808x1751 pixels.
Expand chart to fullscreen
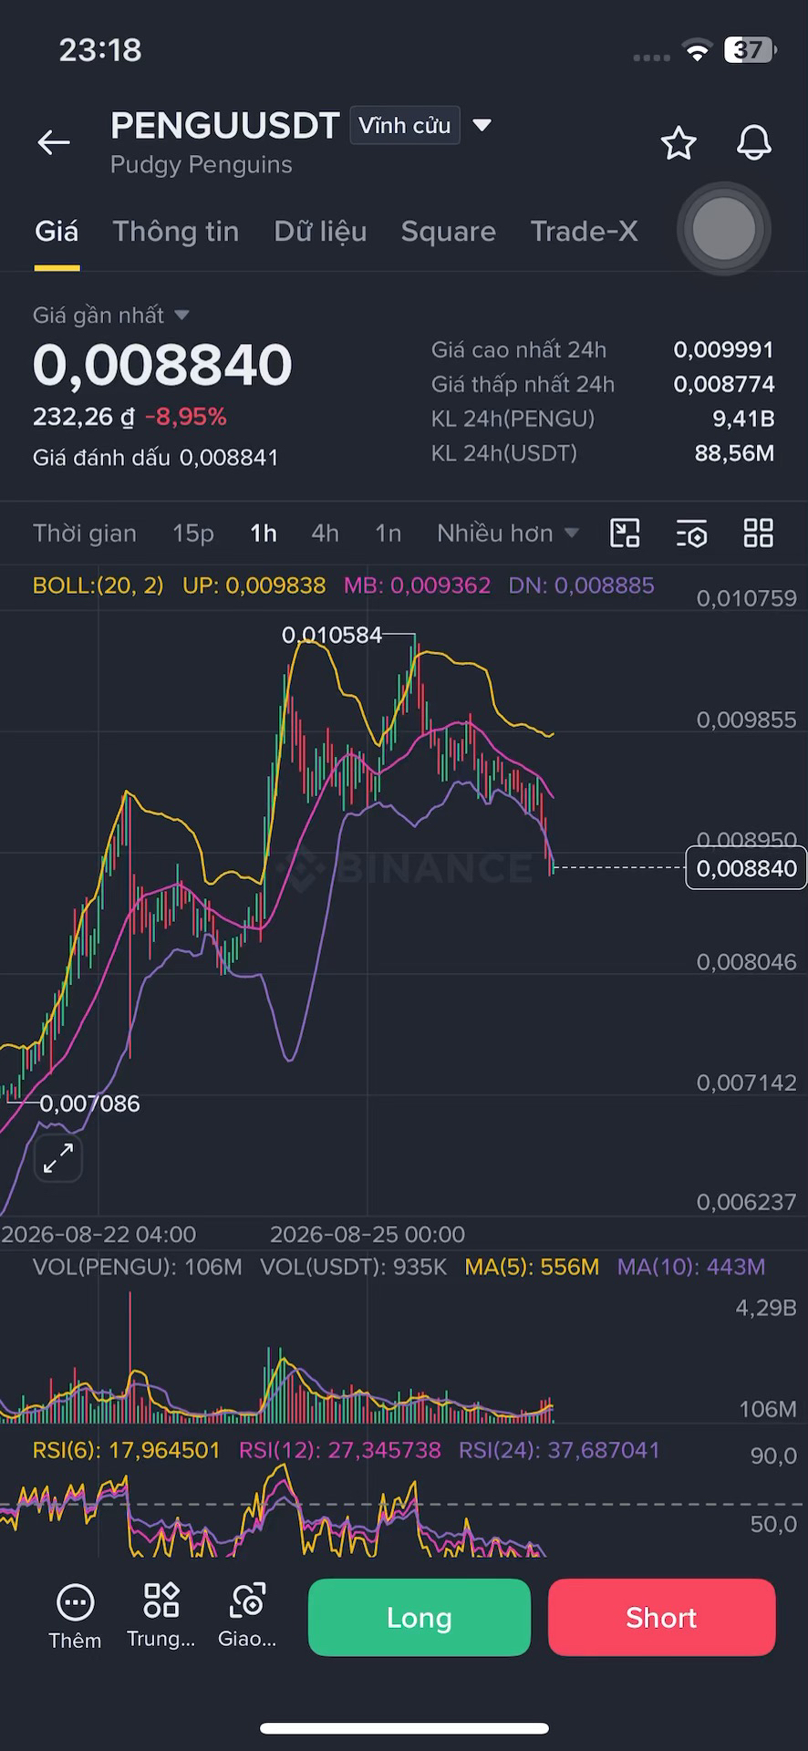coord(58,1158)
